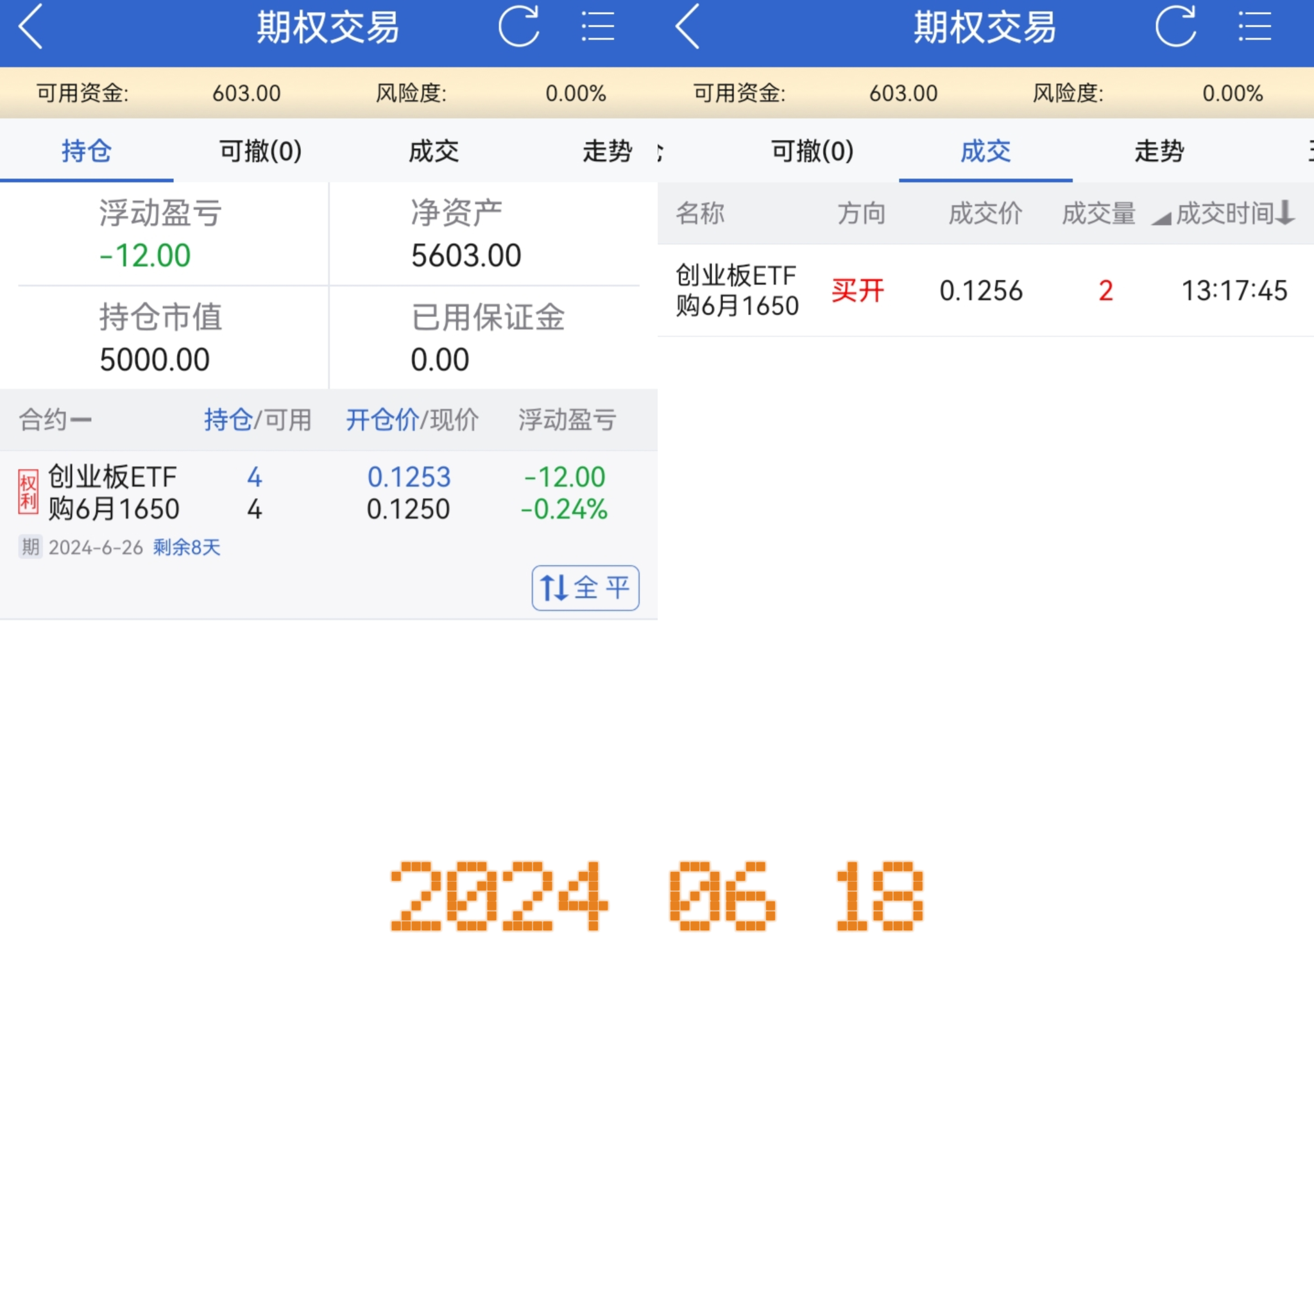Toggle 持仓/可用 column header

(x=258, y=420)
